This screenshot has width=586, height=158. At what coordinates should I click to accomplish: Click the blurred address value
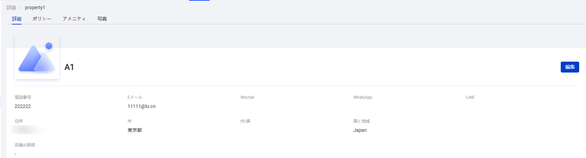(x=28, y=130)
